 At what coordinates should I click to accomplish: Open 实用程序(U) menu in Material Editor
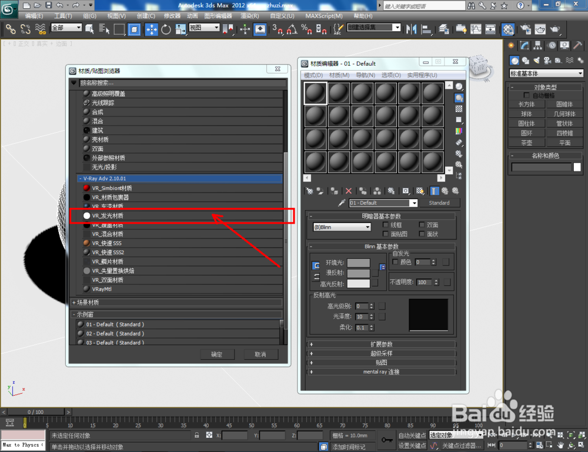(x=422, y=75)
